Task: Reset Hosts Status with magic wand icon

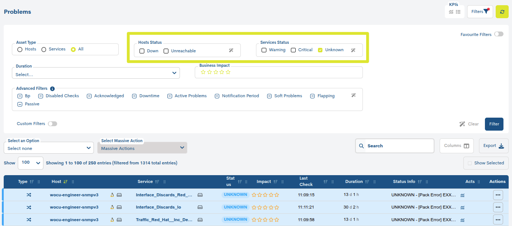Action: pos(231,50)
